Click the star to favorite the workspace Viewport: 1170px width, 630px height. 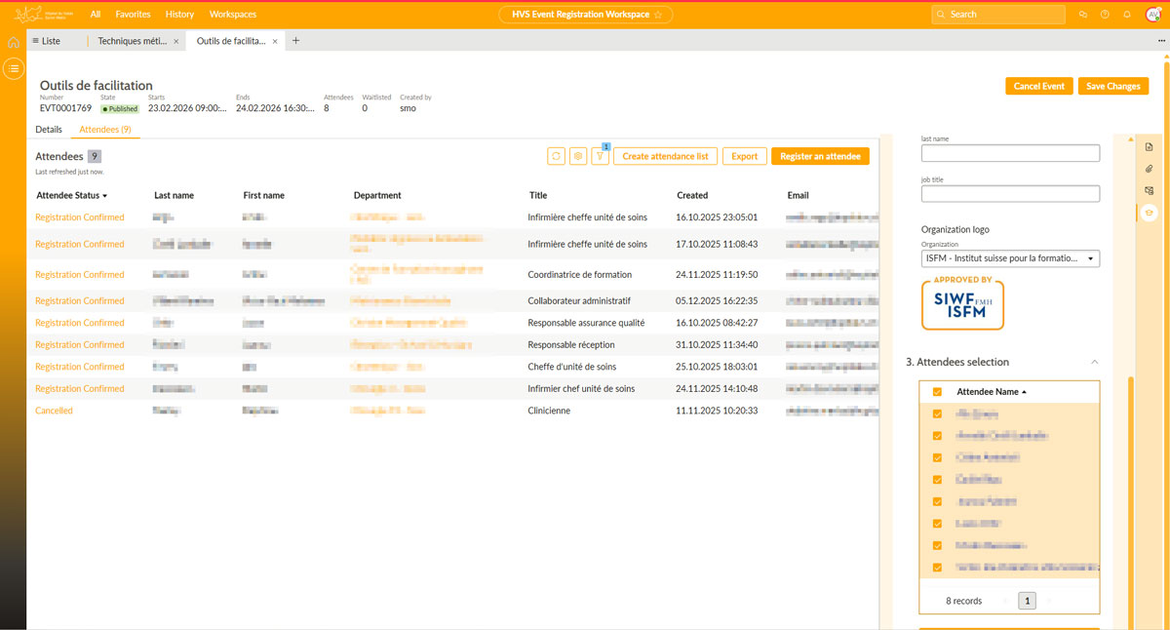click(x=658, y=15)
